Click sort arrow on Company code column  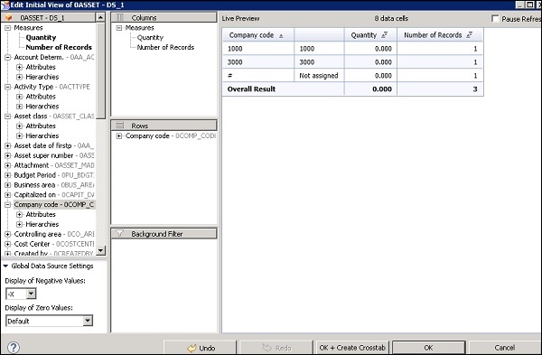pyautogui.click(x=281, y=35)
